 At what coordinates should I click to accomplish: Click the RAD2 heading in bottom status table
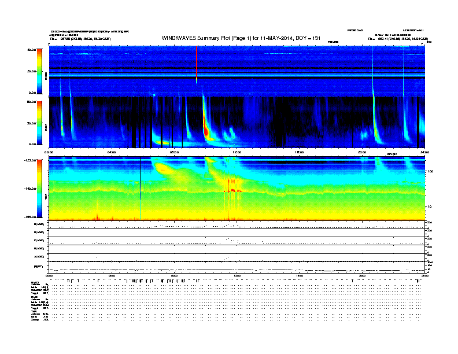pos(35,282)
